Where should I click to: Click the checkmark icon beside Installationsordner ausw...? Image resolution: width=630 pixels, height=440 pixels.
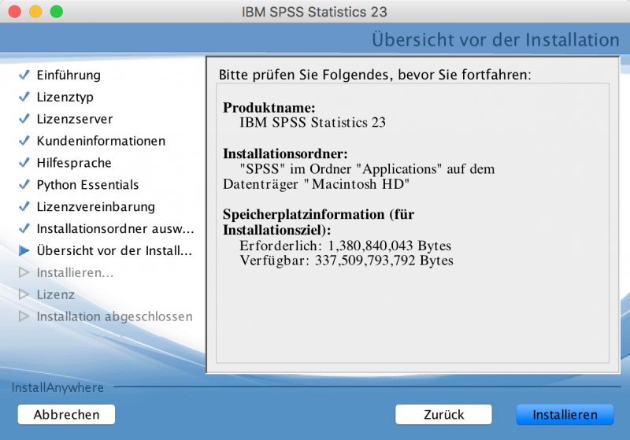[24, 228]
